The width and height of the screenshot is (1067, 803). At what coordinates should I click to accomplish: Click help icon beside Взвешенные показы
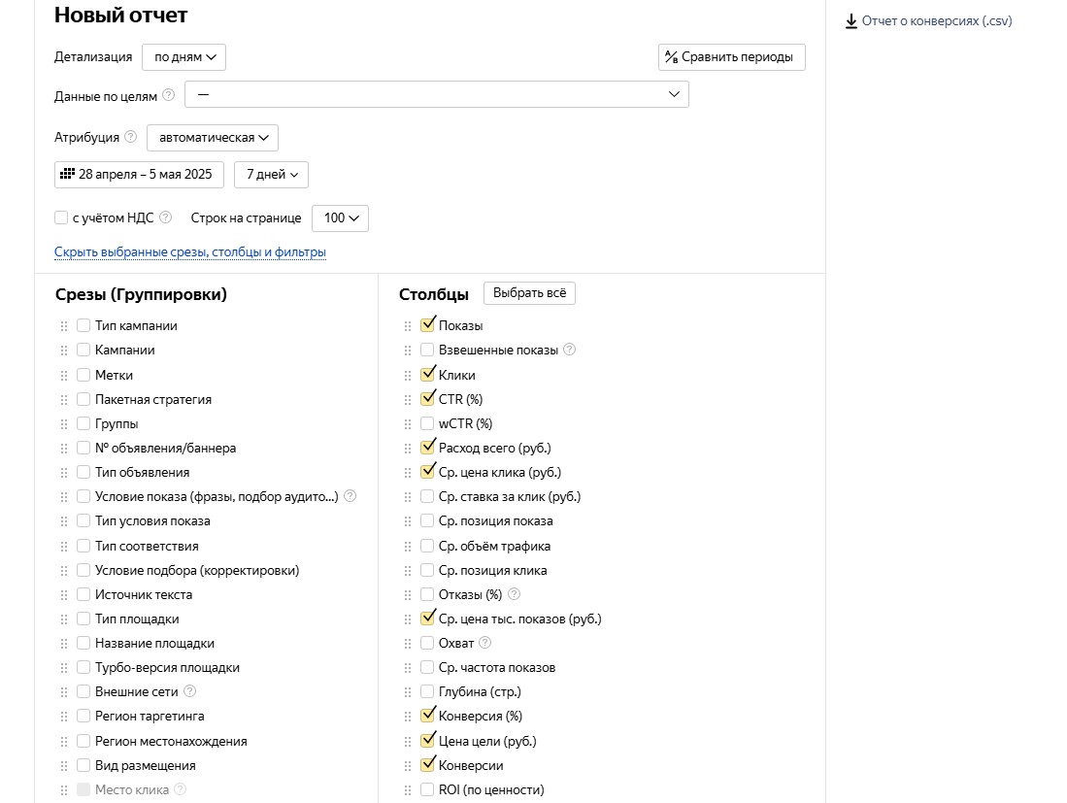pyautogui.click(x=570, y=350)
